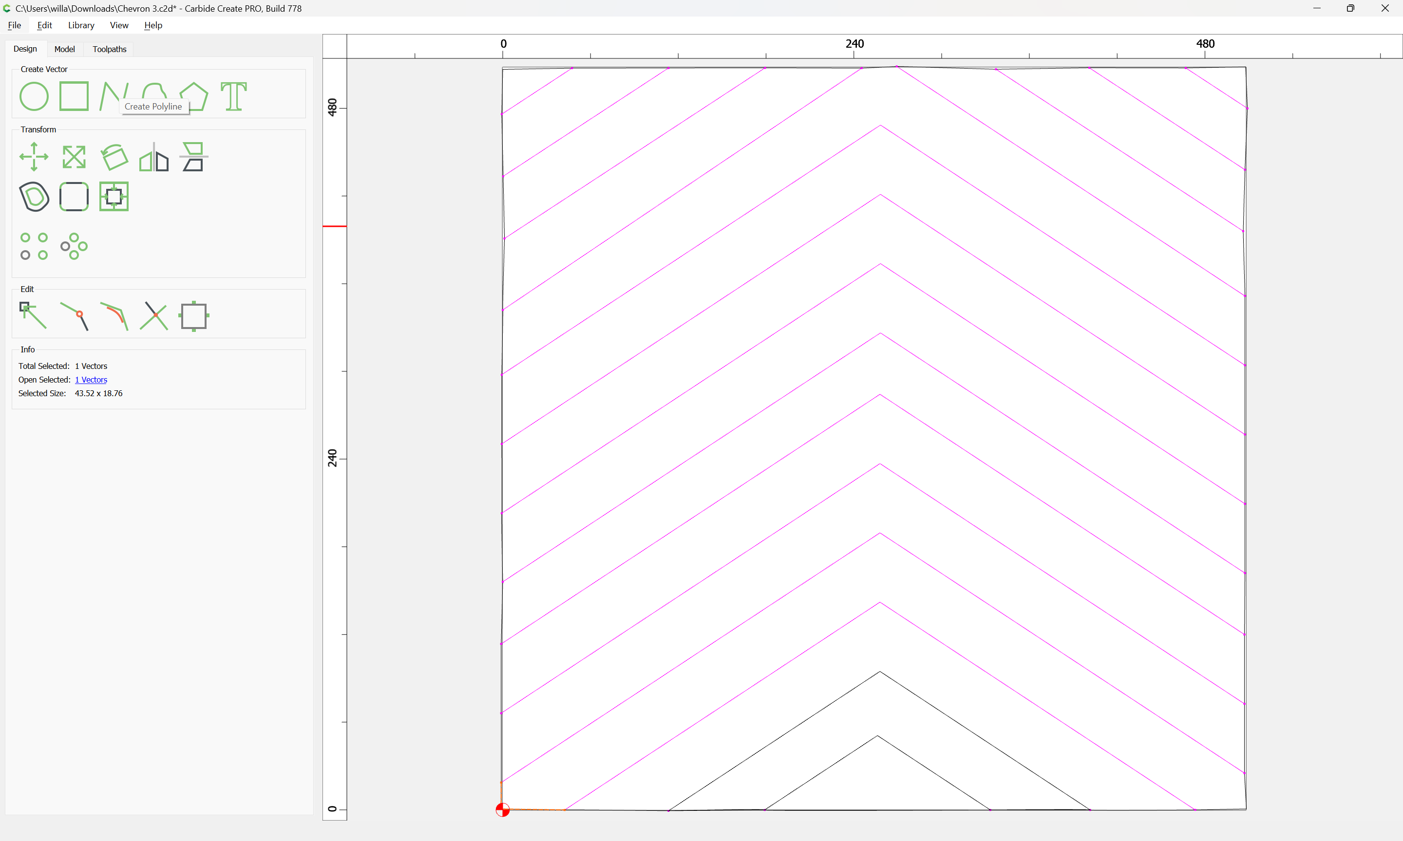Image resolution: width=1403 pixels, height=841 pixels.
Task: Open the Job Setup/bounding square tool
Action: [x=193, y=316]
